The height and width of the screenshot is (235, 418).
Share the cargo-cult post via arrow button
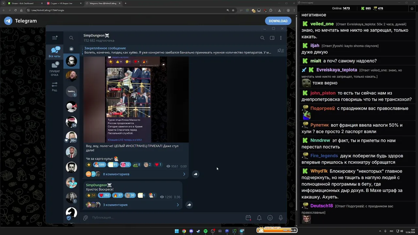coord(195,174)
